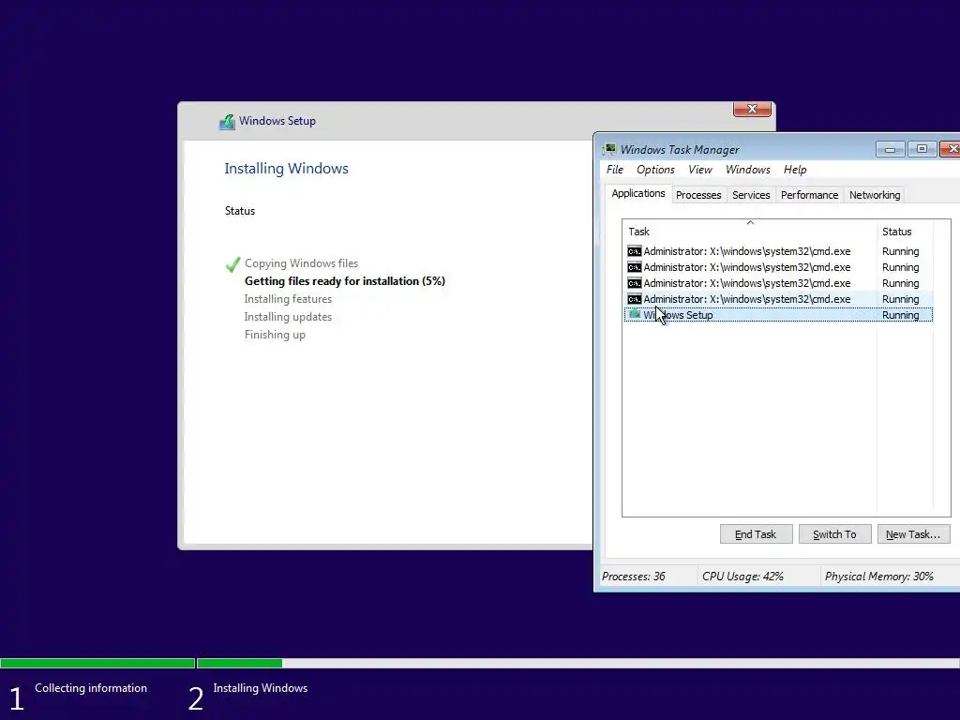Screen dimensions: 960x720
Task: Click the 'Collecting information' step label
Action: click(x=91, y=687)
